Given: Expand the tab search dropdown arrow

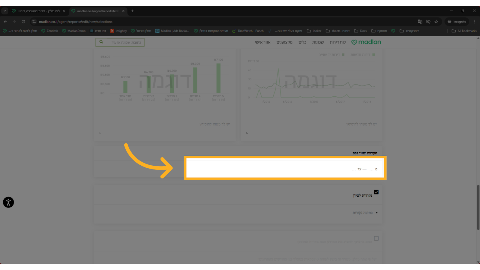Looking at the screenshot, I should 5,11.
